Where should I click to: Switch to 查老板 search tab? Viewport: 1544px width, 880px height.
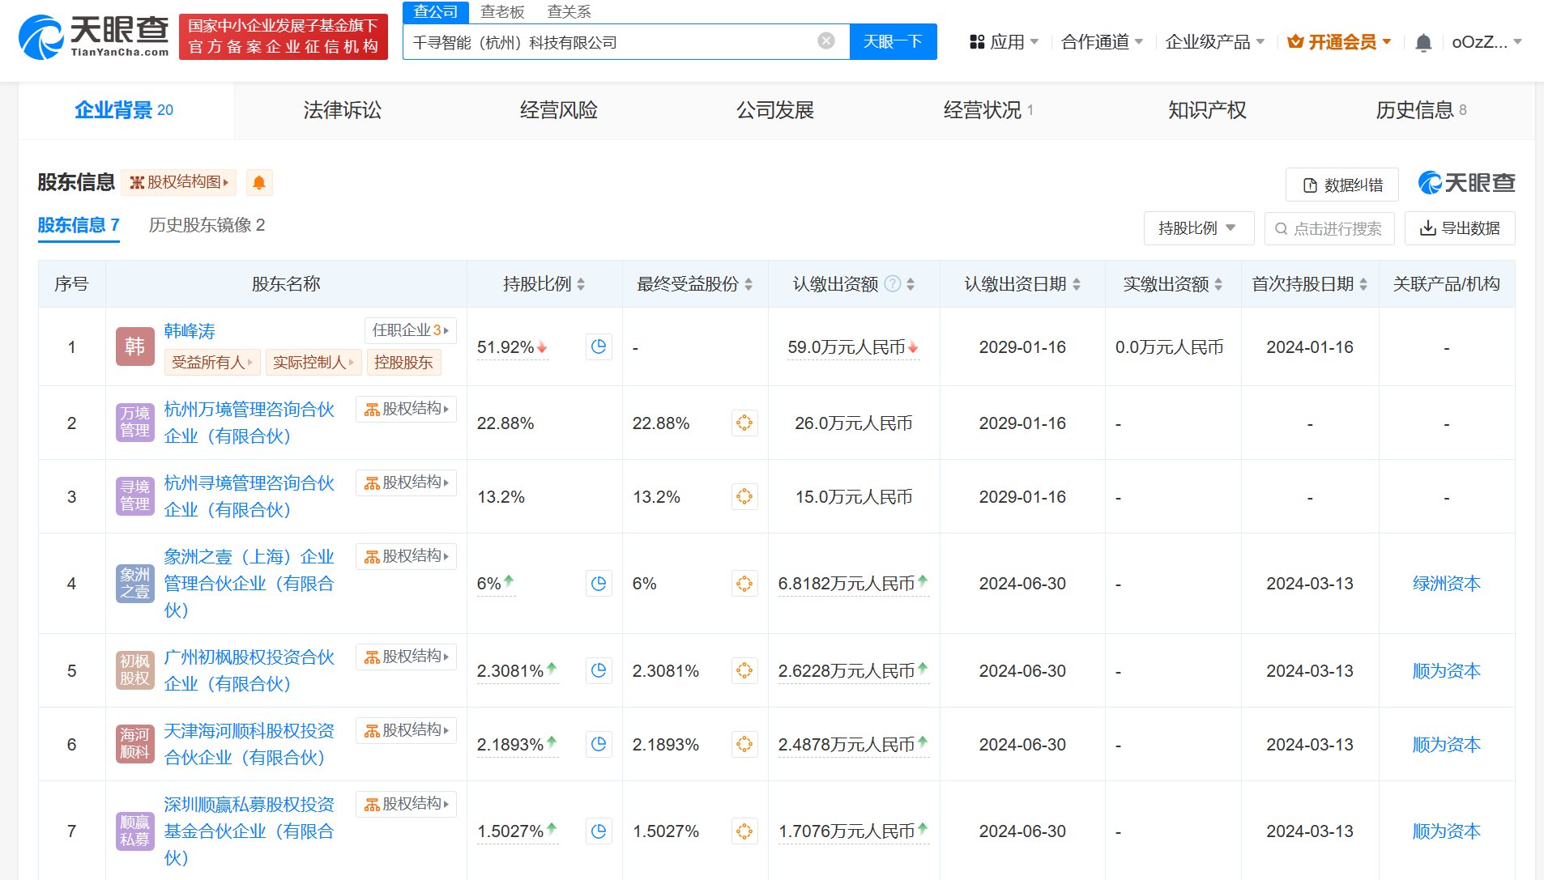click(x=502, y=12)
